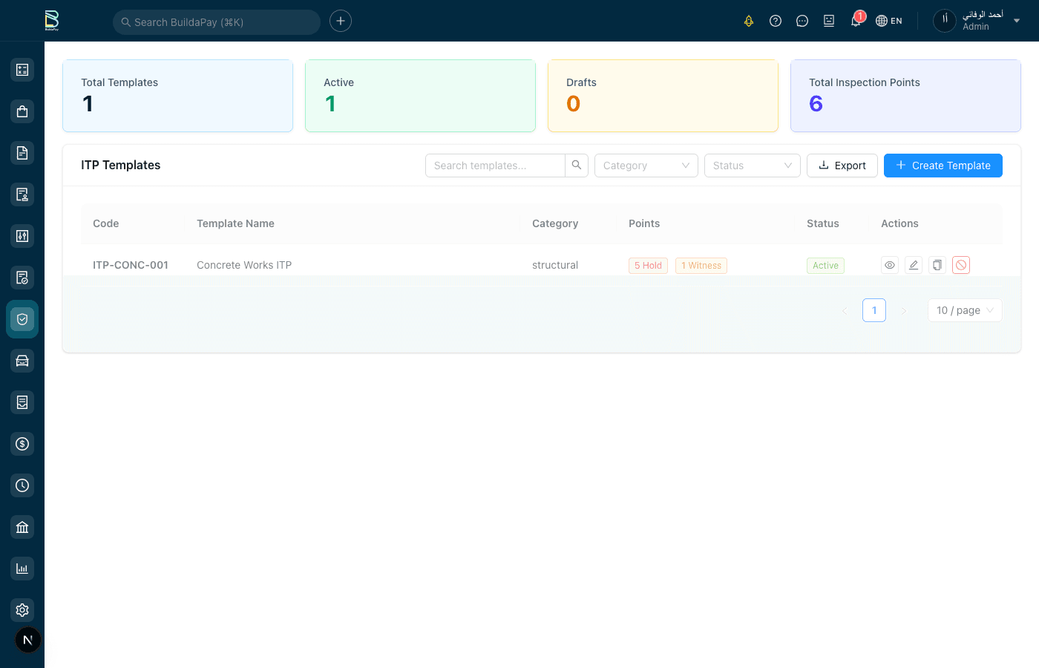Duplicate the ITP-CONC-001 template
Image resolution: width=1039 pixels, height=668 pixels.
tap(937, 265)
